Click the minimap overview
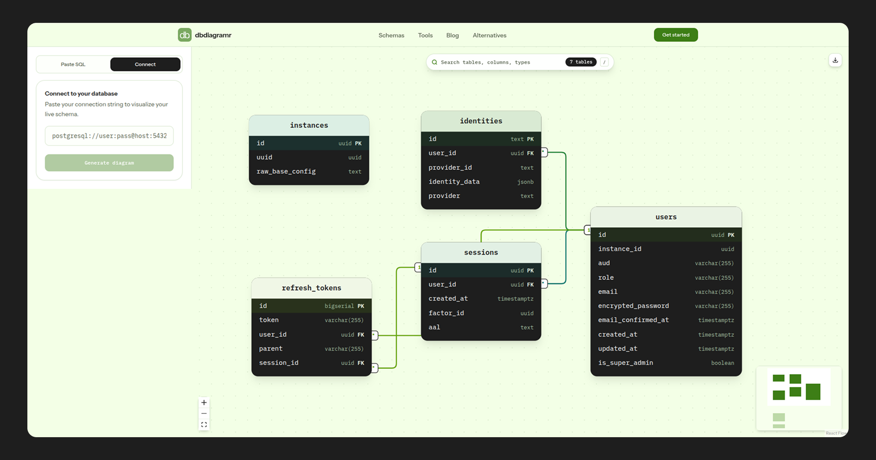This screenshot has height=460, width=876. click(x=799, y=398)
